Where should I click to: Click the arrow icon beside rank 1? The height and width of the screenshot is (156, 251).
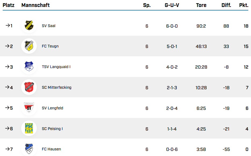click(7, 26)
